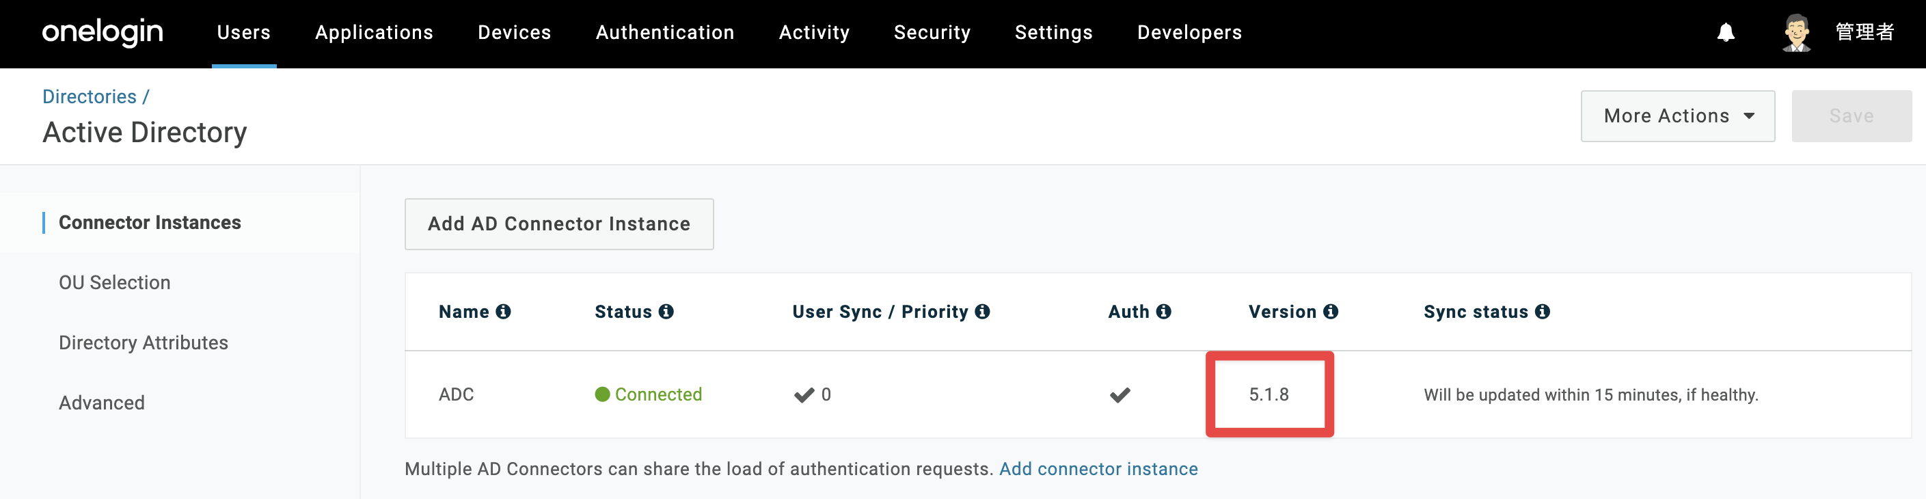Viewport: 1926px width, 499px height.
Task: Click the Sync status column header
Action: (x=1476, y=311)
